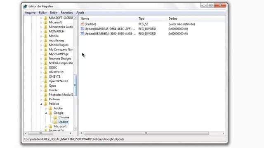The image size is (264, 148).
Task: Click the Oracle folder icon
Action: coord(45,90)
